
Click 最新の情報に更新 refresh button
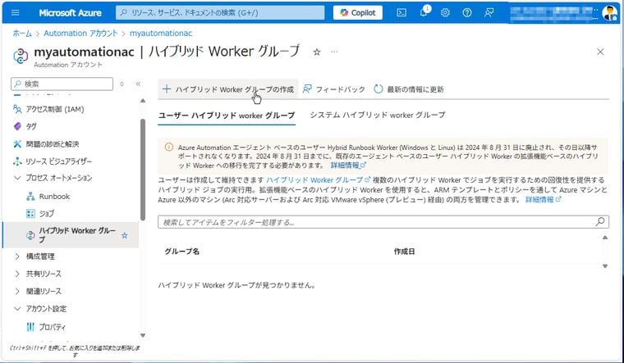click(x=409, y=89)
